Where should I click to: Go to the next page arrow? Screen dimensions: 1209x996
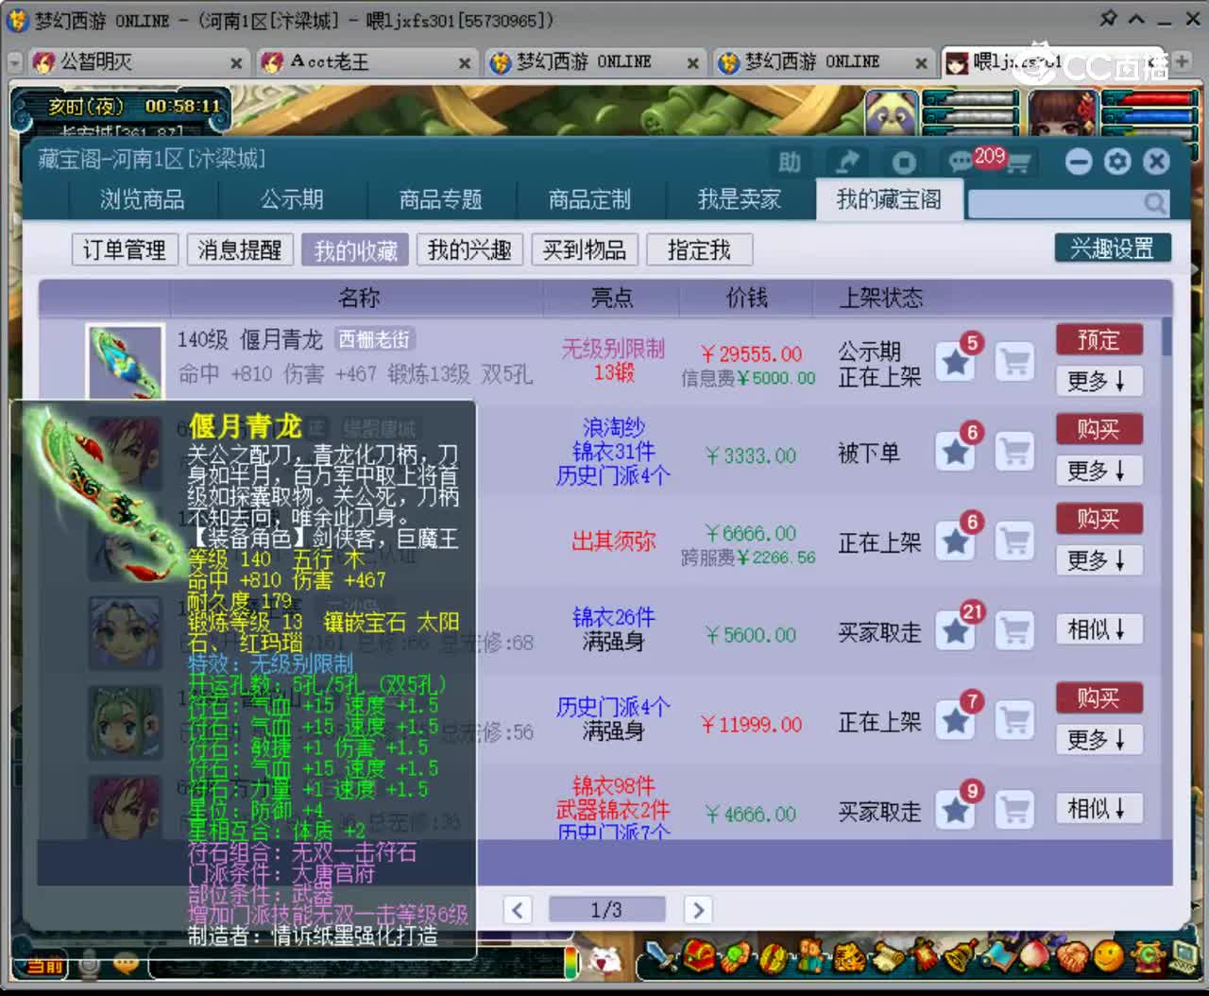click(697, 910)
